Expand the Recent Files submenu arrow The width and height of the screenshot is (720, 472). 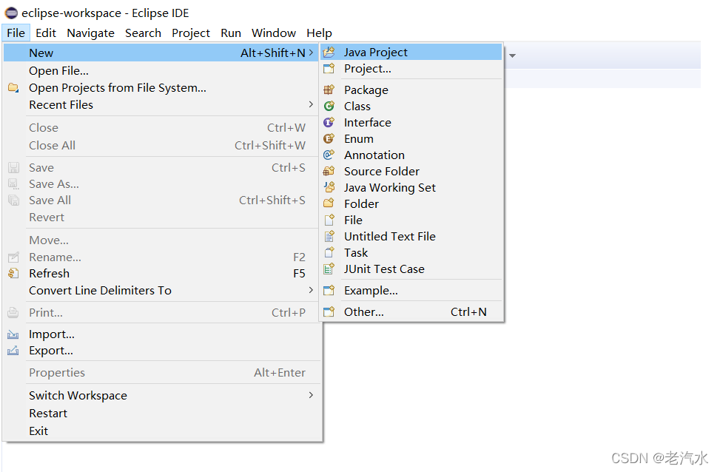[311, 105]
